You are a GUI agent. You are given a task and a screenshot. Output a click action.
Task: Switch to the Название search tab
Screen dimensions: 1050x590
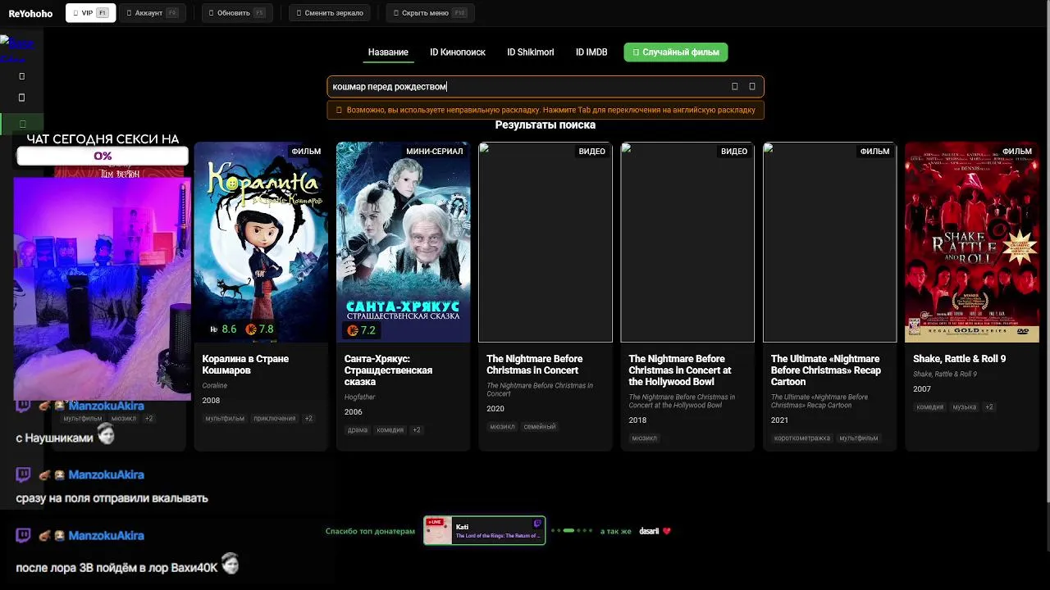388,52
